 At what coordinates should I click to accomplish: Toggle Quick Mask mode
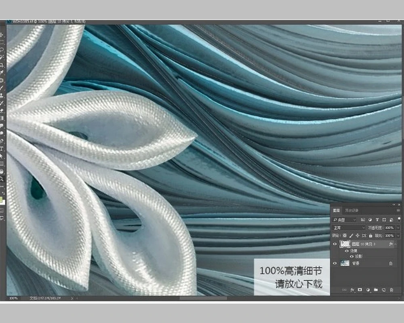click(x=2, y=210)
